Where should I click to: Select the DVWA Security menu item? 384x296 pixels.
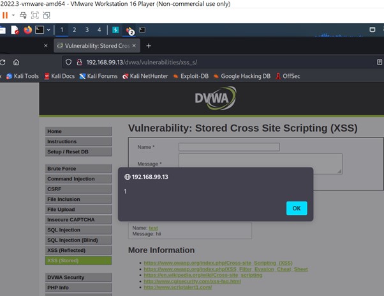78,277
